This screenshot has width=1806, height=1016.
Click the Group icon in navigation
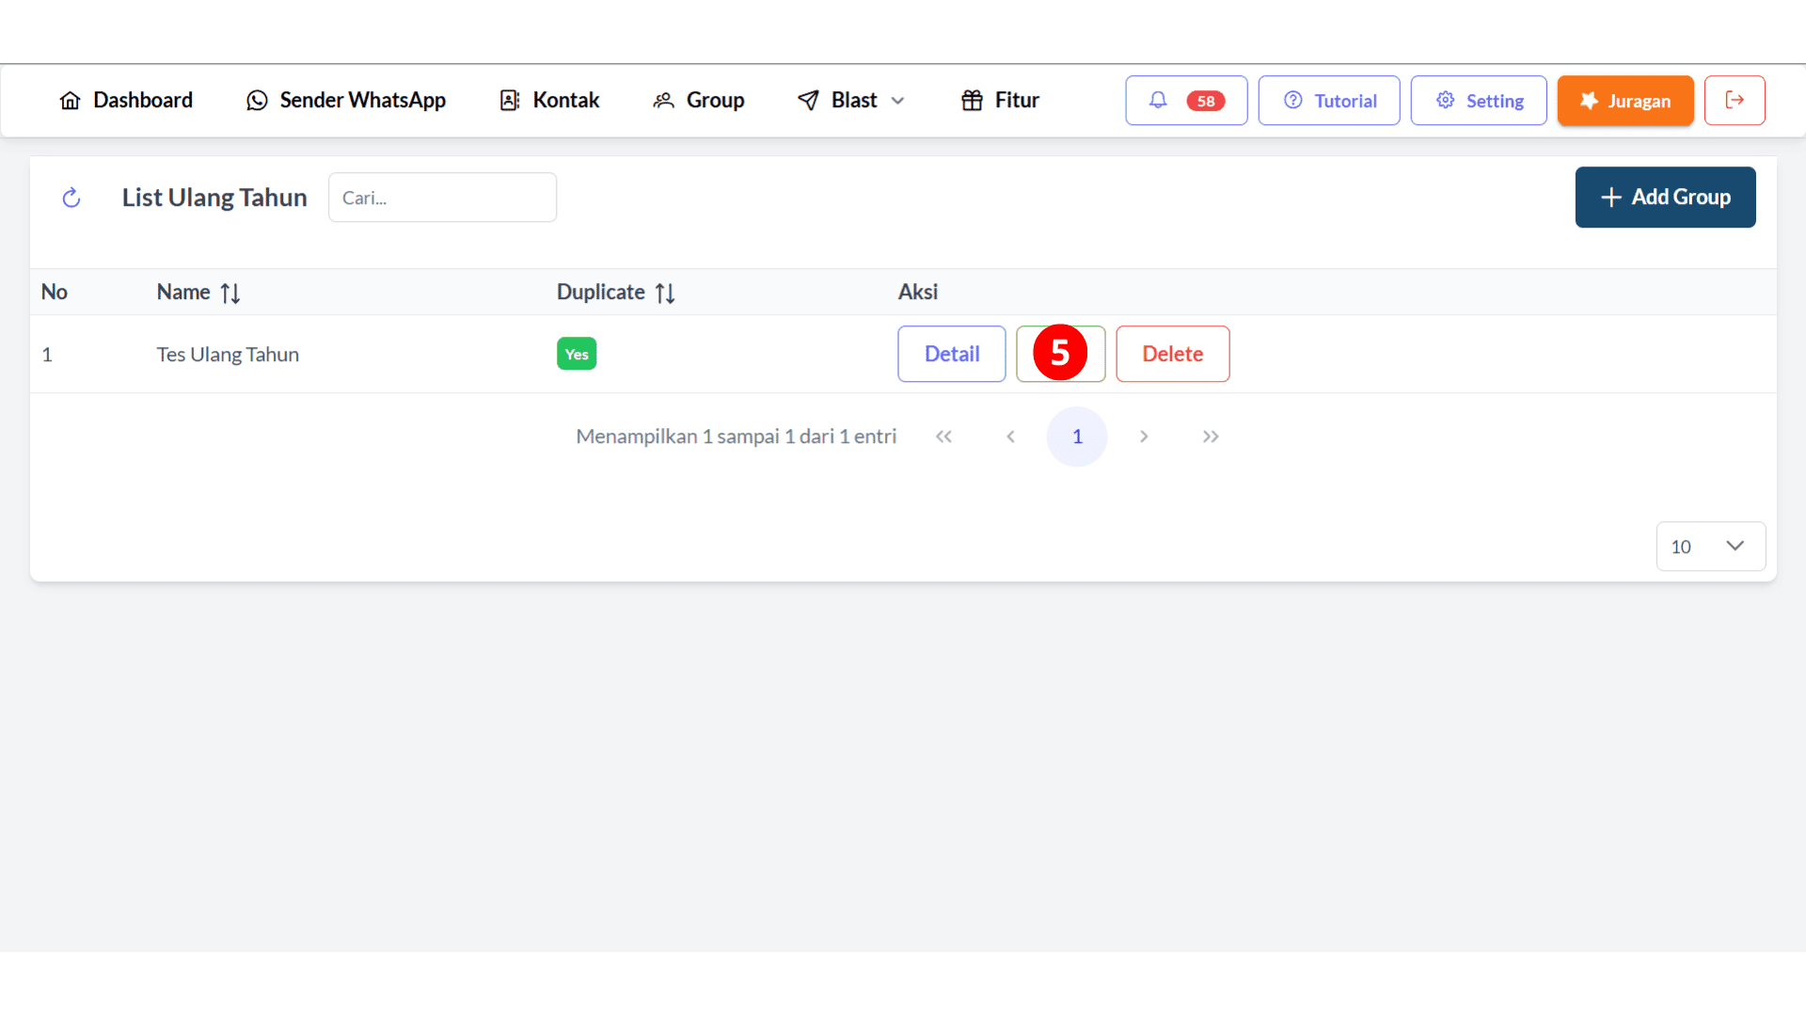click(x=666, y=101)
